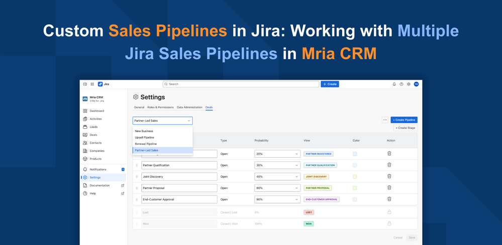Click the Jira logo
The width and height of the screenshot is (502, 245).
click(x=104, y=84)
